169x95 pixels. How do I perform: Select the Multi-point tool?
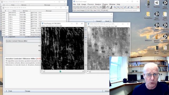[x=94, y=7]
